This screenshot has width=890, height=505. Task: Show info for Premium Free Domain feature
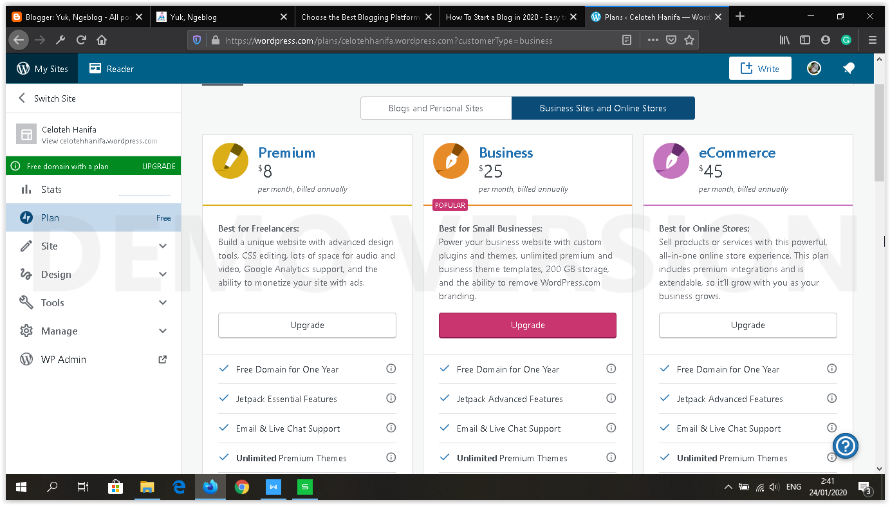(391, 369)
